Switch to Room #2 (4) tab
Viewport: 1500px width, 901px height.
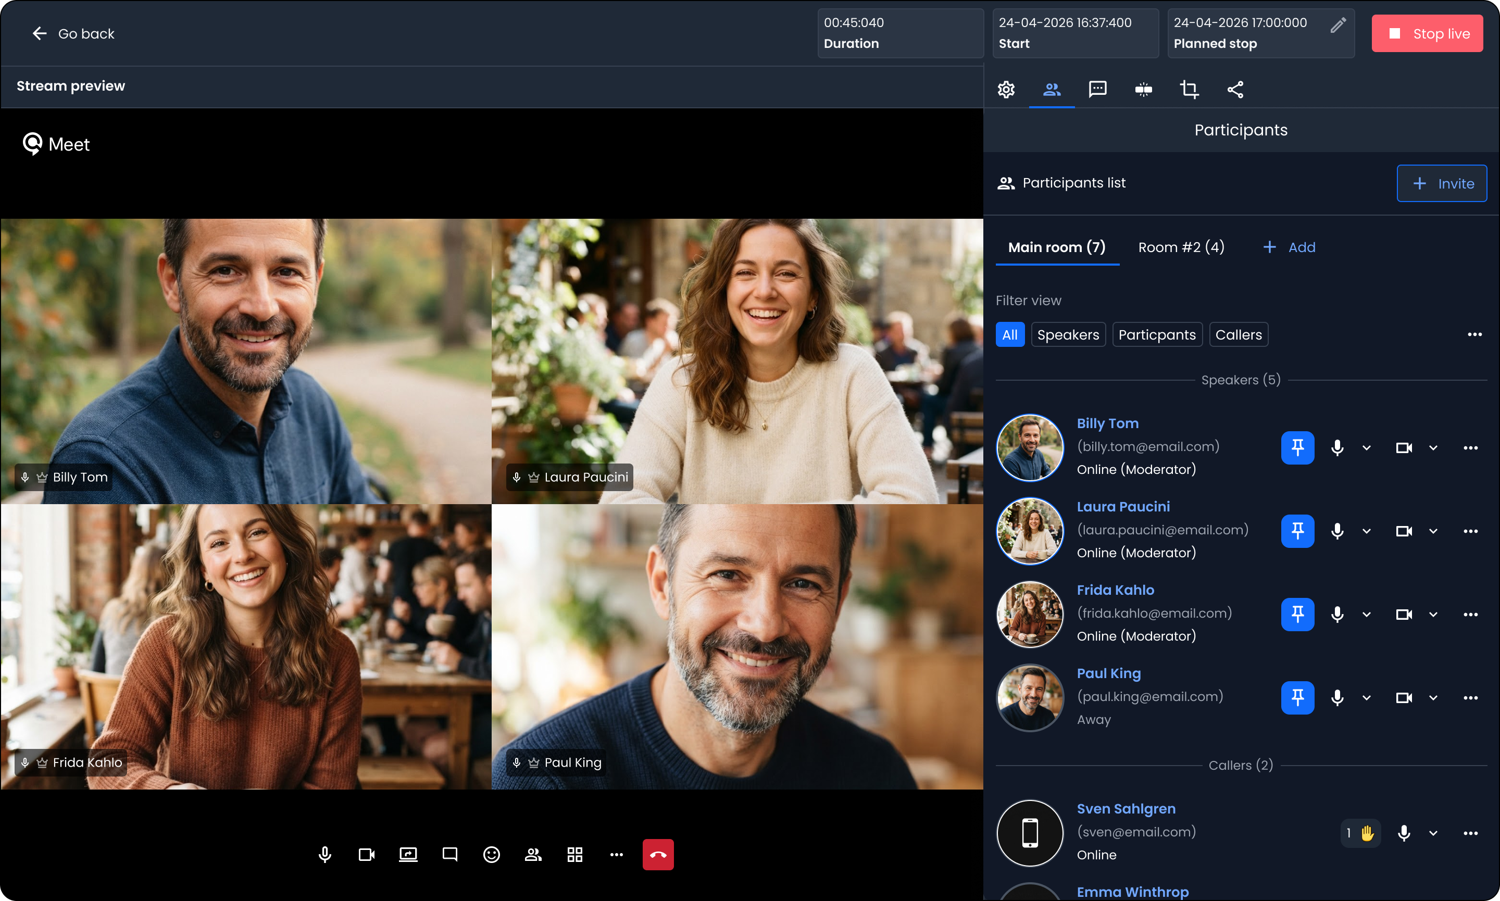pos(1181,247)
